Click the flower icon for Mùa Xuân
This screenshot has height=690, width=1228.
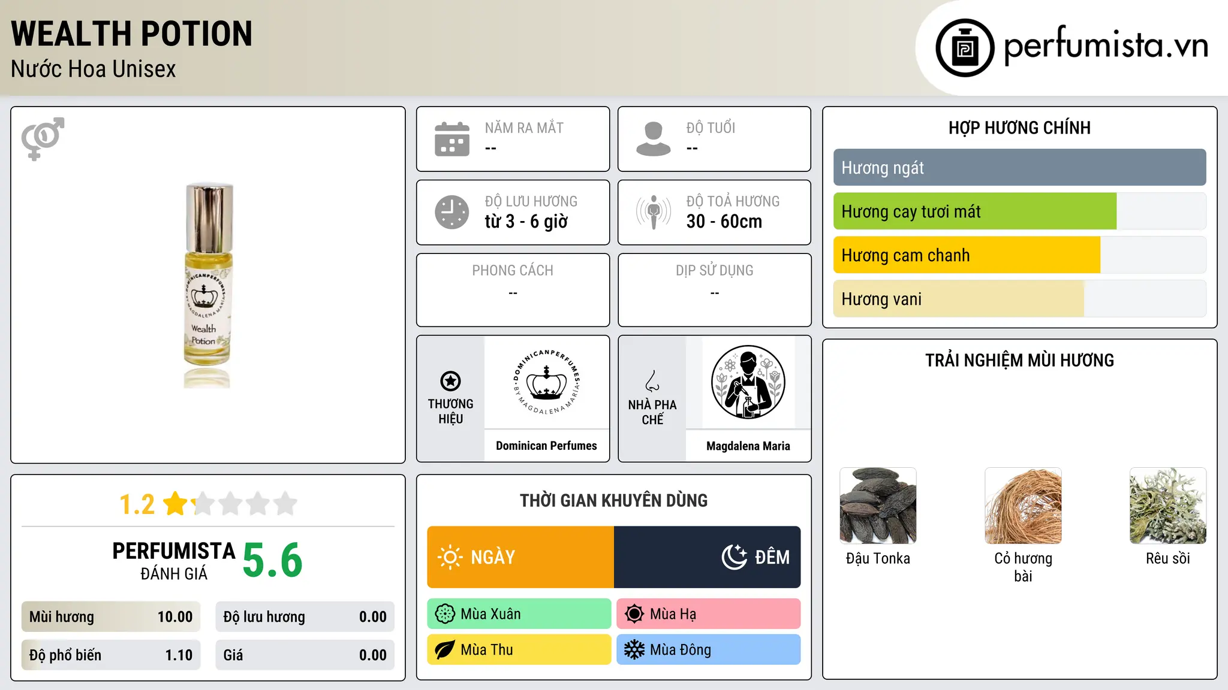tap(445, 614)
